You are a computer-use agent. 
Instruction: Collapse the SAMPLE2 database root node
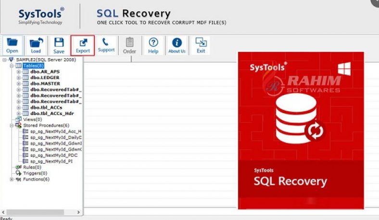point(4,60)
